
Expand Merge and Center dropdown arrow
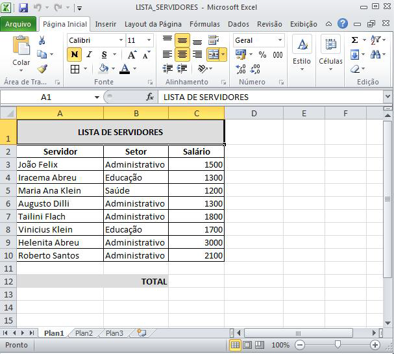coord(223,55)
